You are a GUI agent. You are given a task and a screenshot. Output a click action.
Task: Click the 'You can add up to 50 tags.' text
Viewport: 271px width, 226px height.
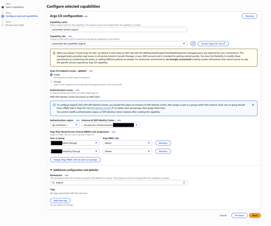pos(62,205)
